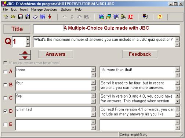
Task: Check the box beside answer C
Action: [x=5, y=98]
